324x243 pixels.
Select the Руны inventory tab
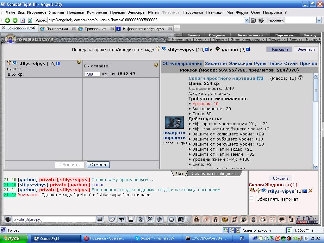tap(260, 63)
